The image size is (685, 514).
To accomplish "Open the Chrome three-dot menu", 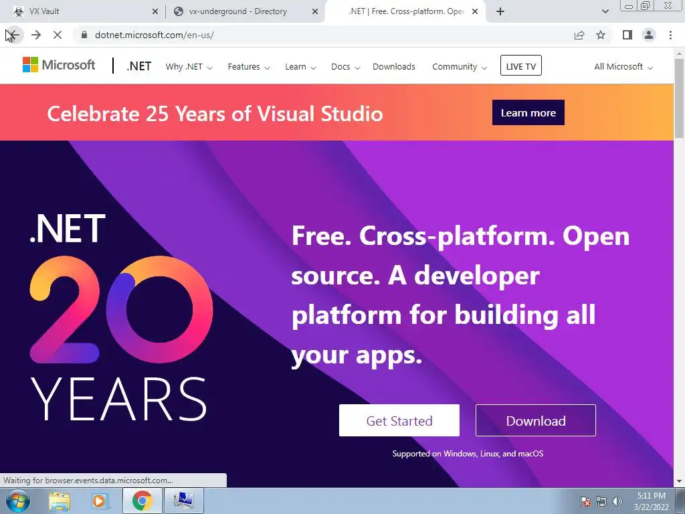I will [670, 35].
